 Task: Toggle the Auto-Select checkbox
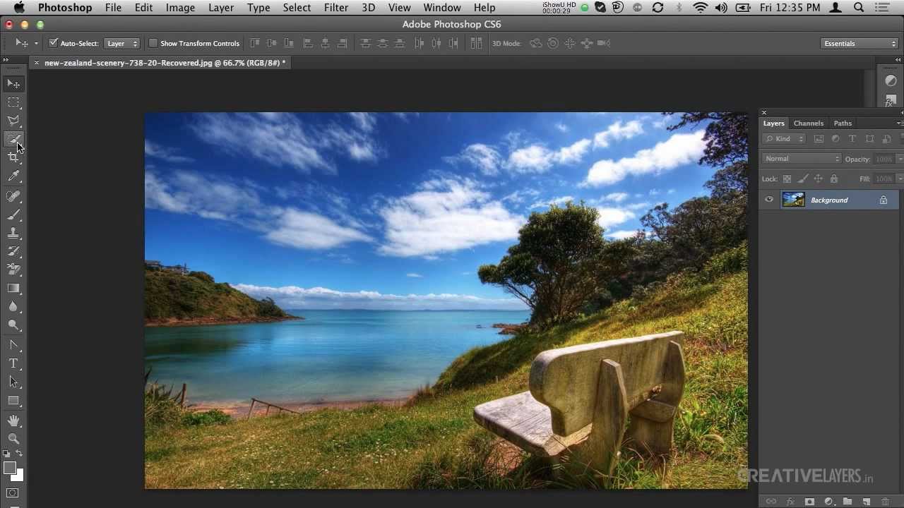click(53, 43)
